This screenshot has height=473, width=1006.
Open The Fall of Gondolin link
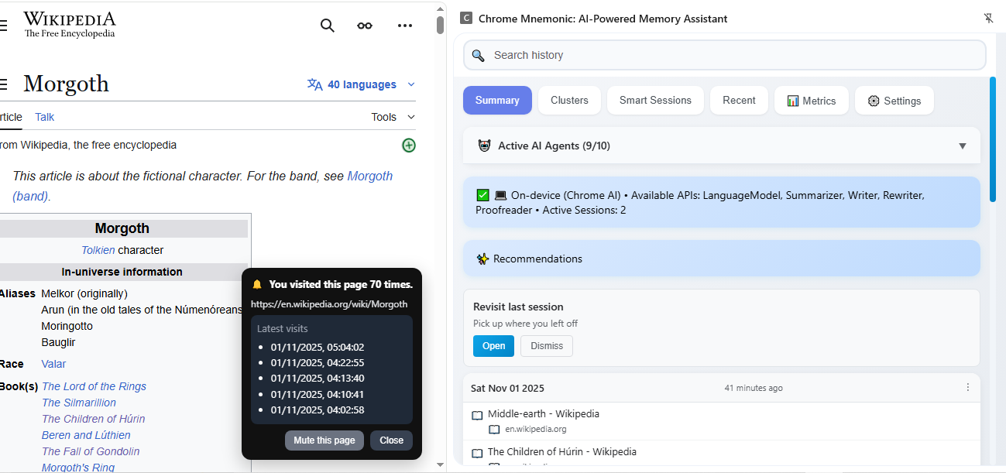tap(91, 451)
